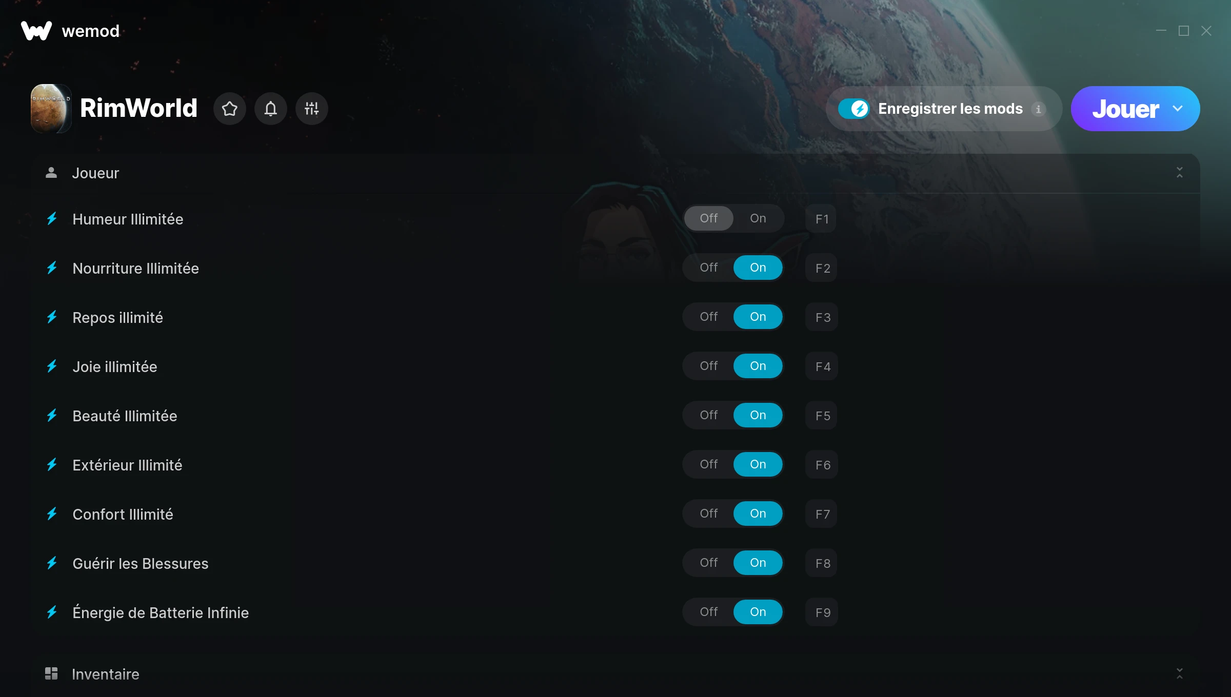Click the Joueur person icon

[51, 173]
